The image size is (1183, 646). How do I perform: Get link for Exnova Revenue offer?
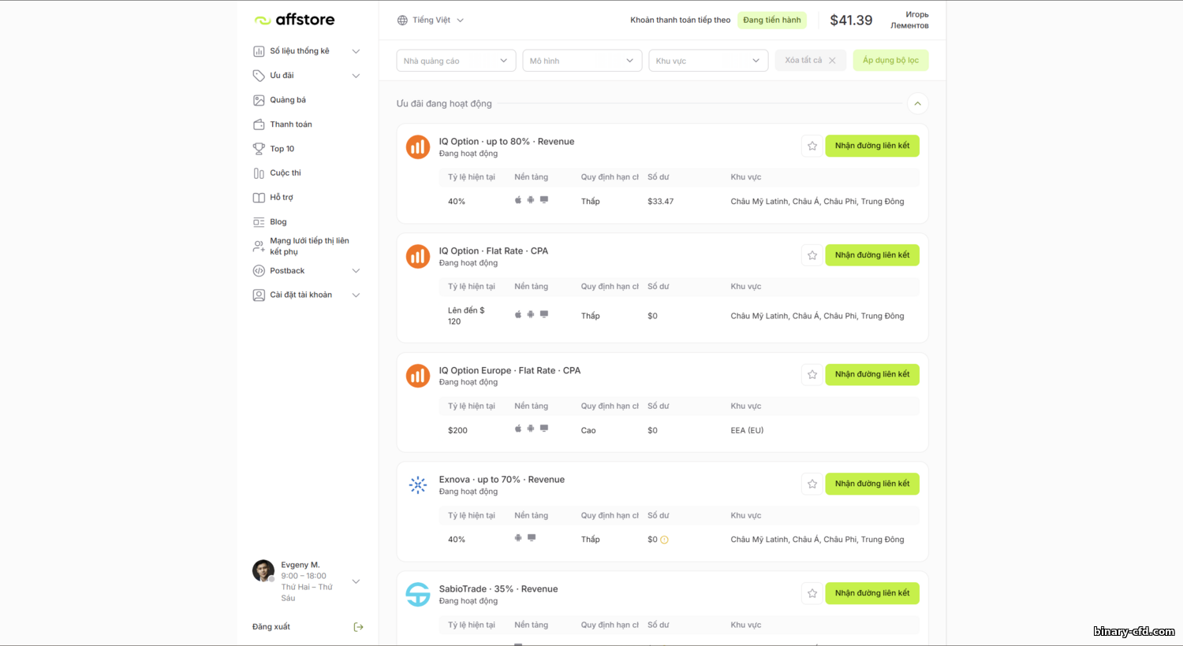click(872, 484)
